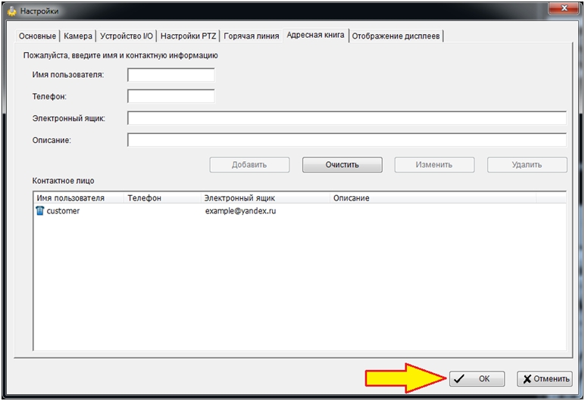Switch to the Камера tab
The height and width of the screenshot is (401, 585).
pyautogui.click(x=78, y=36)
